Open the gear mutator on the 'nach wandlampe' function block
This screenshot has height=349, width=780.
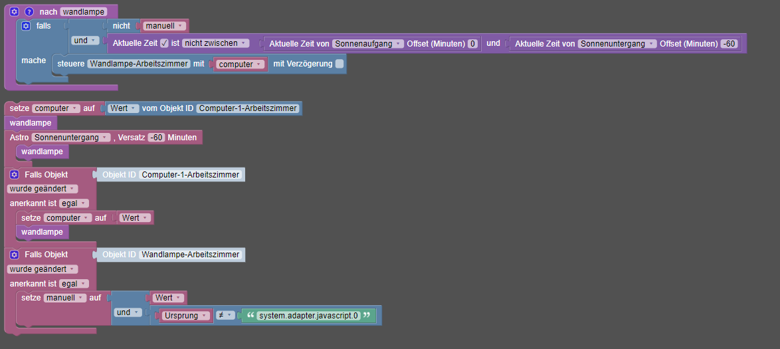(15, 11)
